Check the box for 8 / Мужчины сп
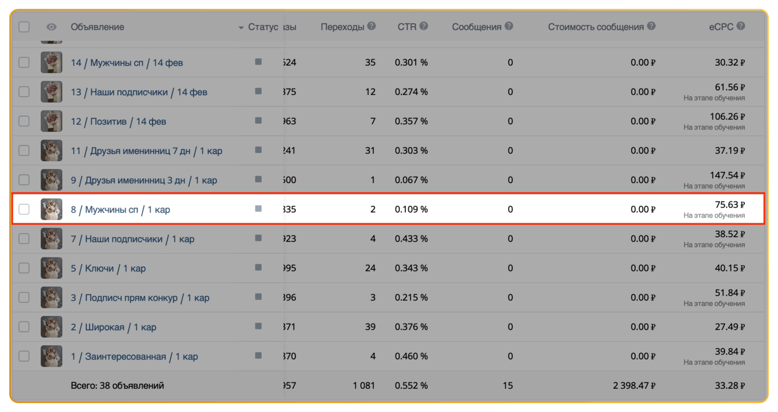 click(24, 209)
